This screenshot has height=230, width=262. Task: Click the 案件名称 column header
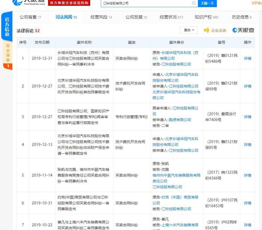pos(84,42)
